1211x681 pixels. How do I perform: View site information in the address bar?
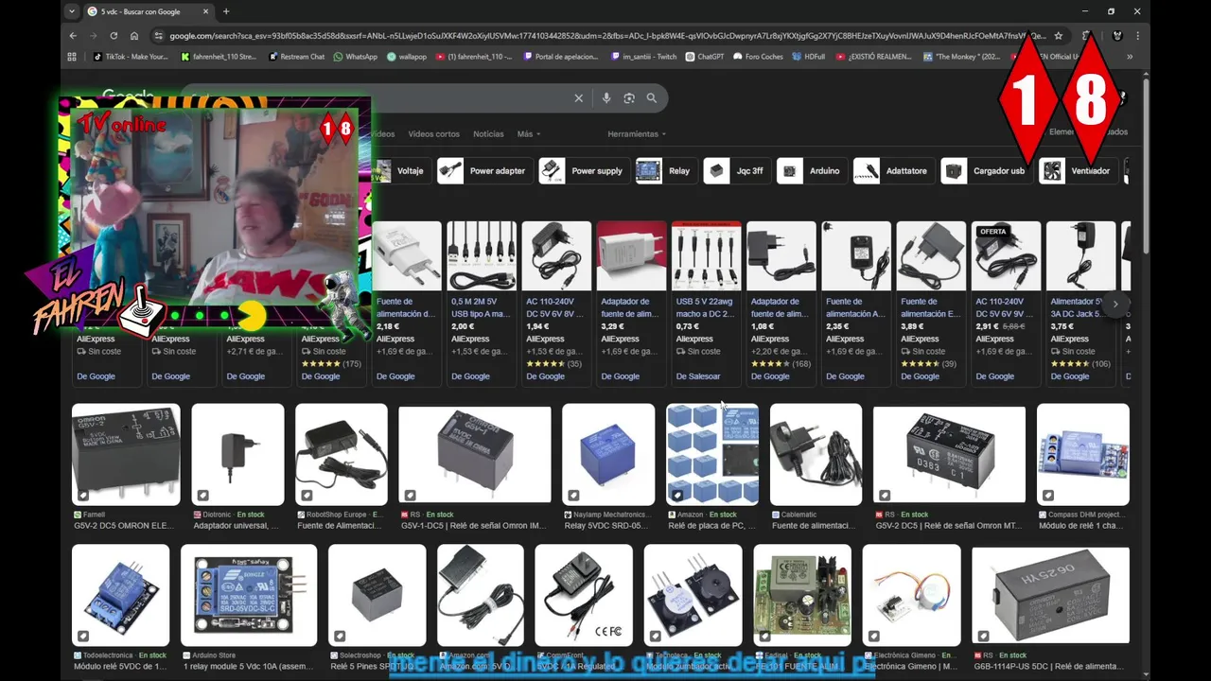[x=159, y=36]
